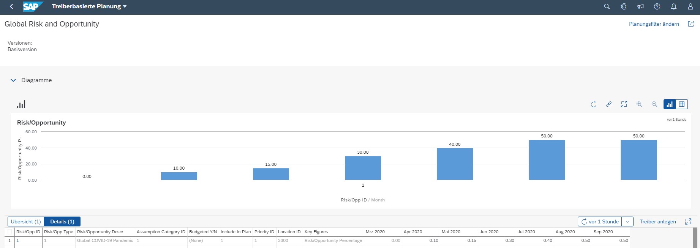
Task: Select the Details (1) tab
Action: pos(62,221)
